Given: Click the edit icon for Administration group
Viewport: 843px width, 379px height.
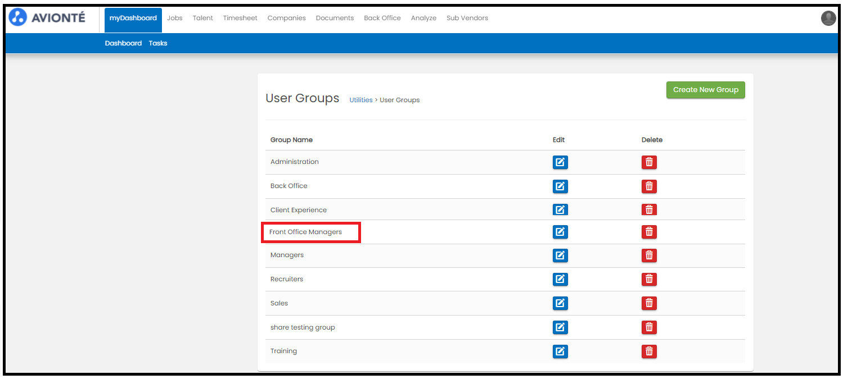Looking at the screenshot, I should 560,162.
